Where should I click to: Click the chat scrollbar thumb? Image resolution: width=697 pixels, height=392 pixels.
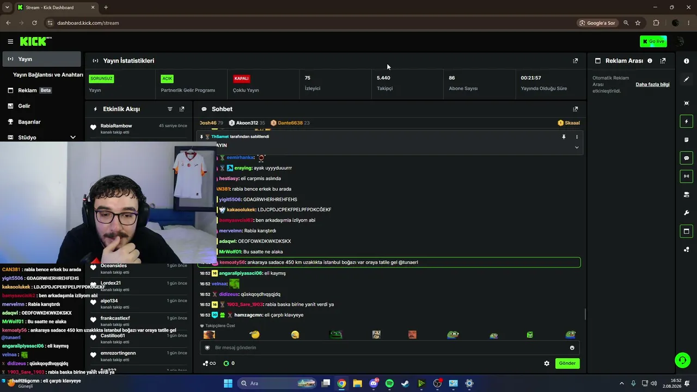click(x=585, y=314)
